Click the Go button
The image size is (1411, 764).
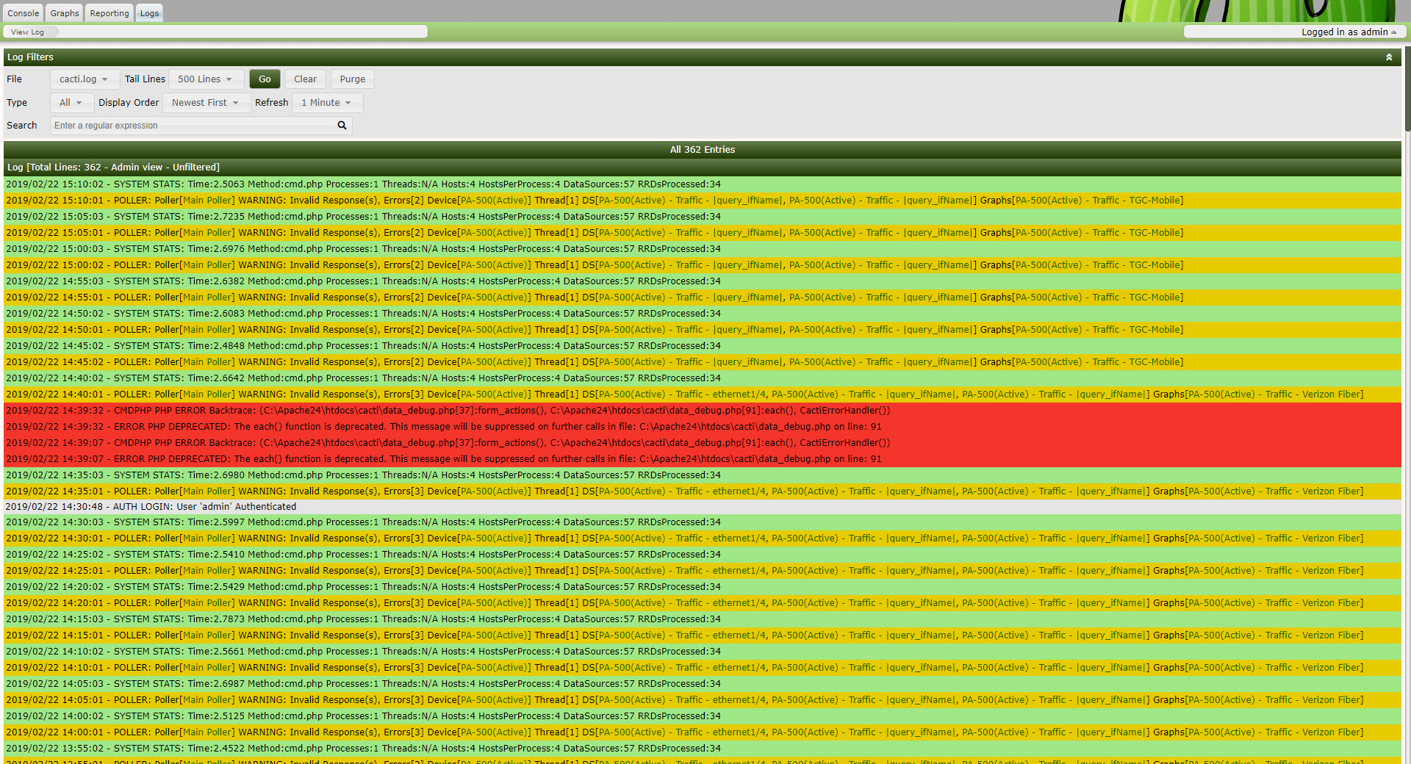click(x=265, y=79)
